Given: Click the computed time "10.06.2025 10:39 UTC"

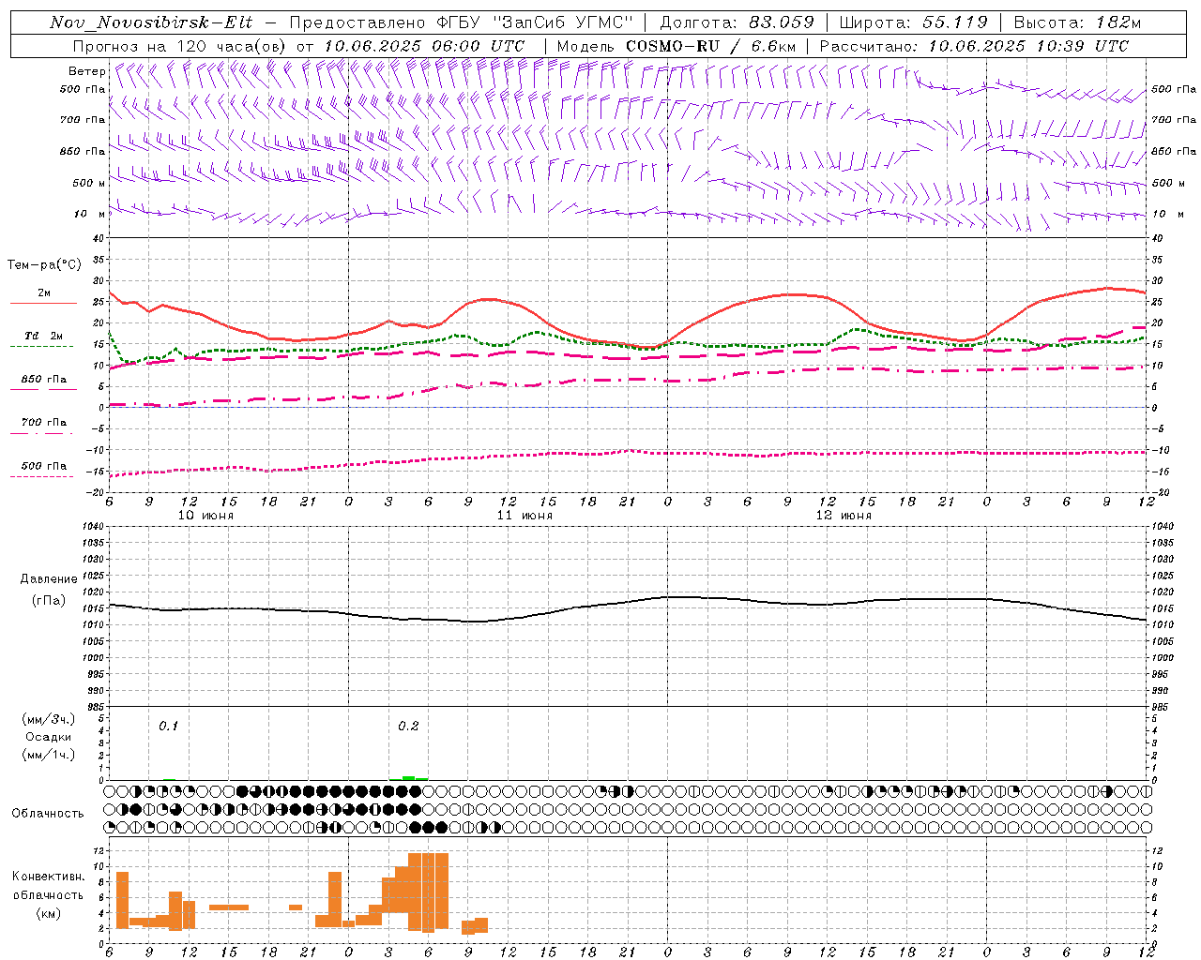Looking at the screenshot, I should [x=1028, y=46].
